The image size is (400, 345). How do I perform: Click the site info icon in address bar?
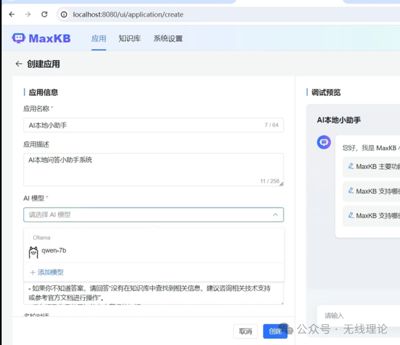point(64,14)
